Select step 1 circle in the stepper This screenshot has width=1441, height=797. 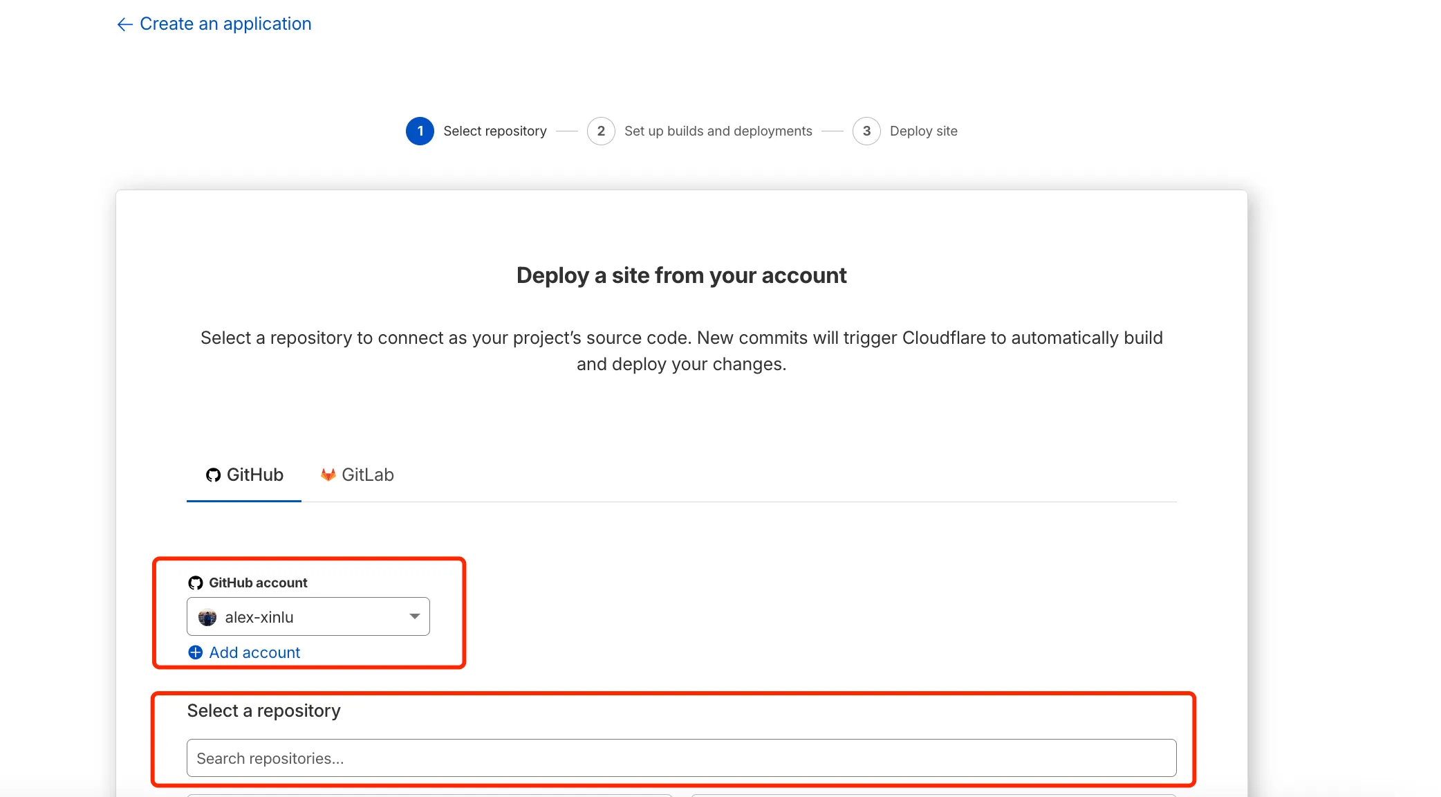(420, 131)
